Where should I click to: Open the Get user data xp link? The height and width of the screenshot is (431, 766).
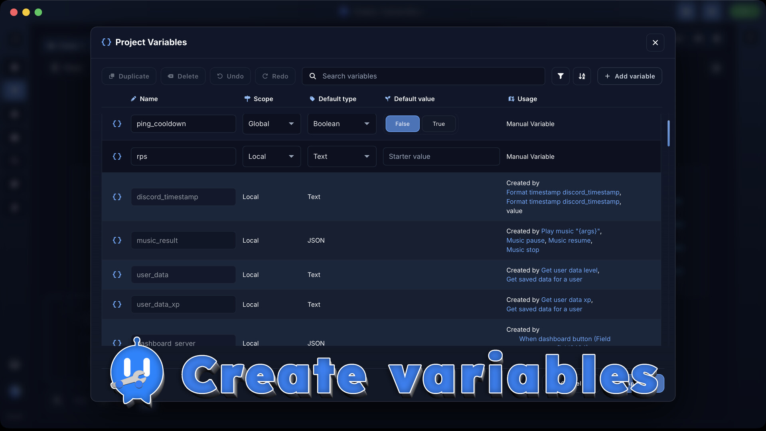click(x=566, y=300)
